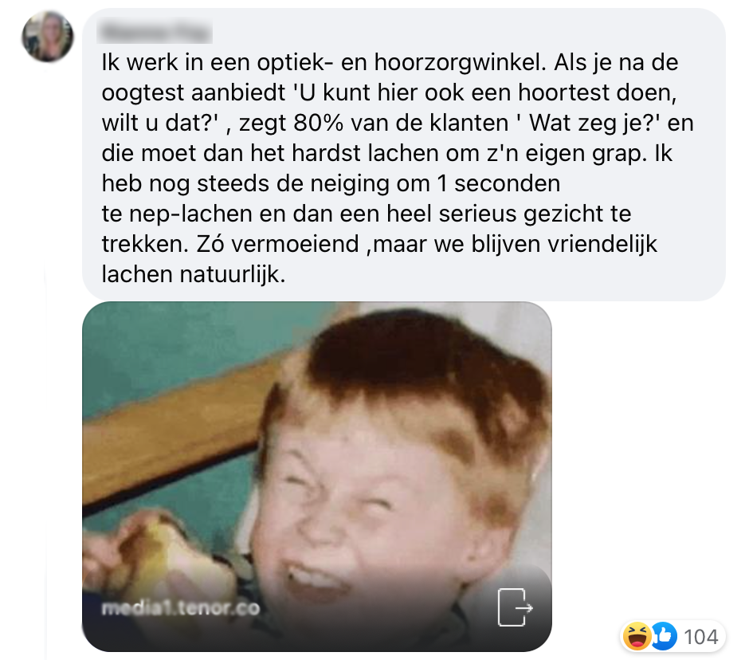Open the laughing boy GIF thumbnail
Image resolution: width=749 pixels, height=660 pixels.
tap(317, 477)
